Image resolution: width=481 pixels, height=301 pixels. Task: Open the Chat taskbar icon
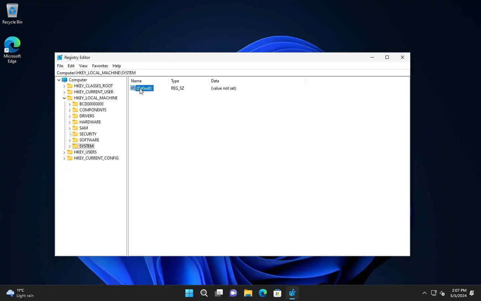point(233,293)
